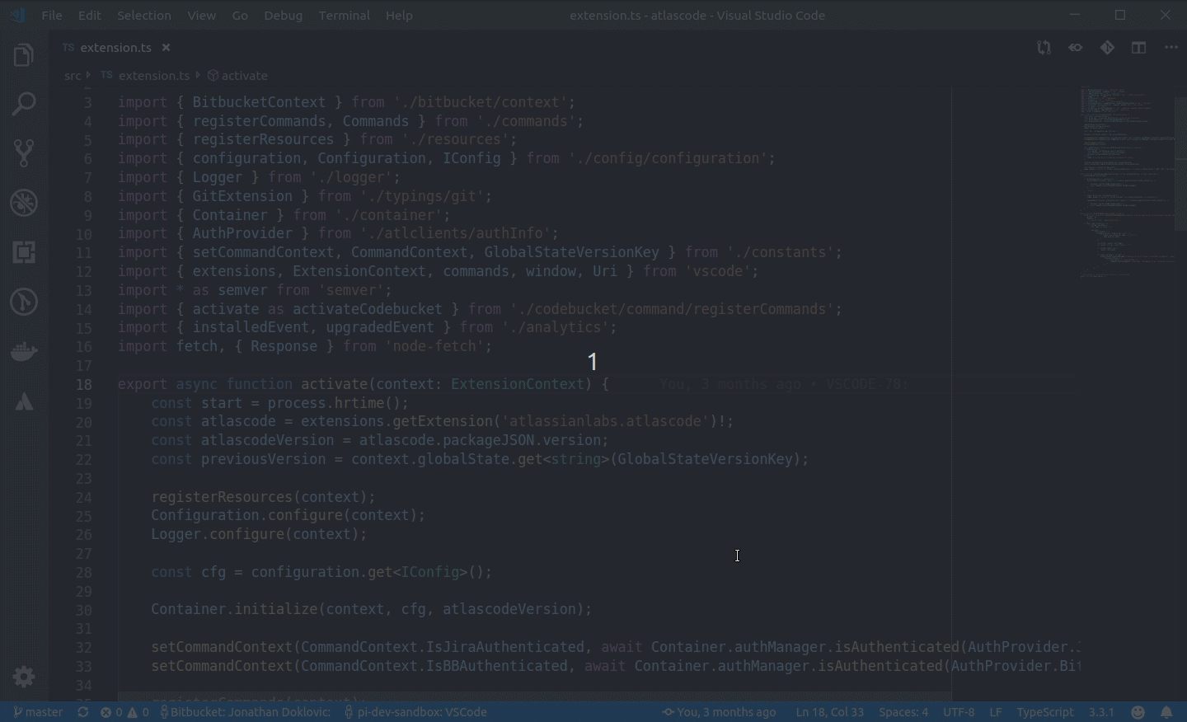
Task: Expand the activate symbol breadcrumb
Action: point(245,75)
